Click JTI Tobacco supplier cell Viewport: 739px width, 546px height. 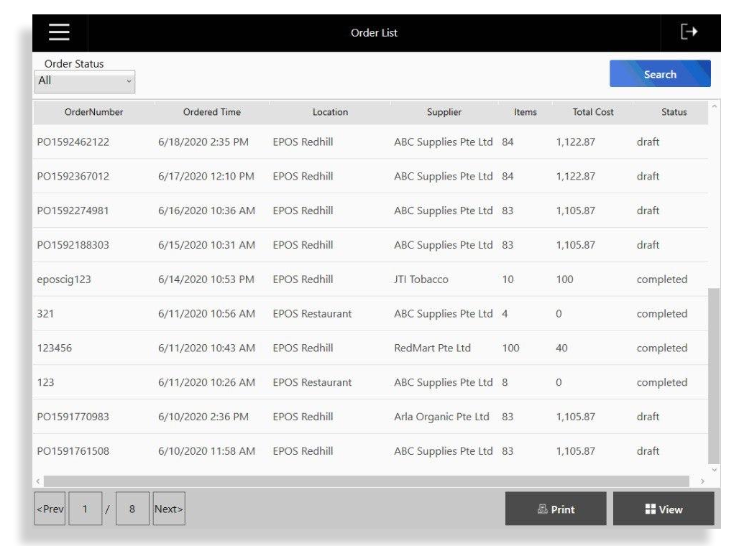421,279
